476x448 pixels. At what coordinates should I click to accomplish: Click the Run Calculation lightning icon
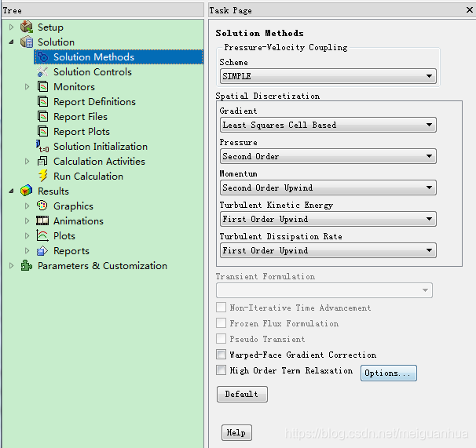(x=42, y=177)
